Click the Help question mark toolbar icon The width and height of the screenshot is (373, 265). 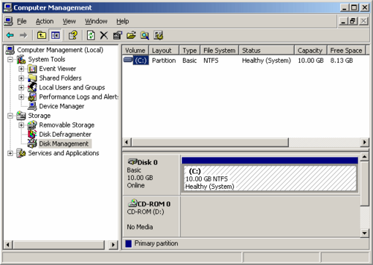[x=73, y=36]
